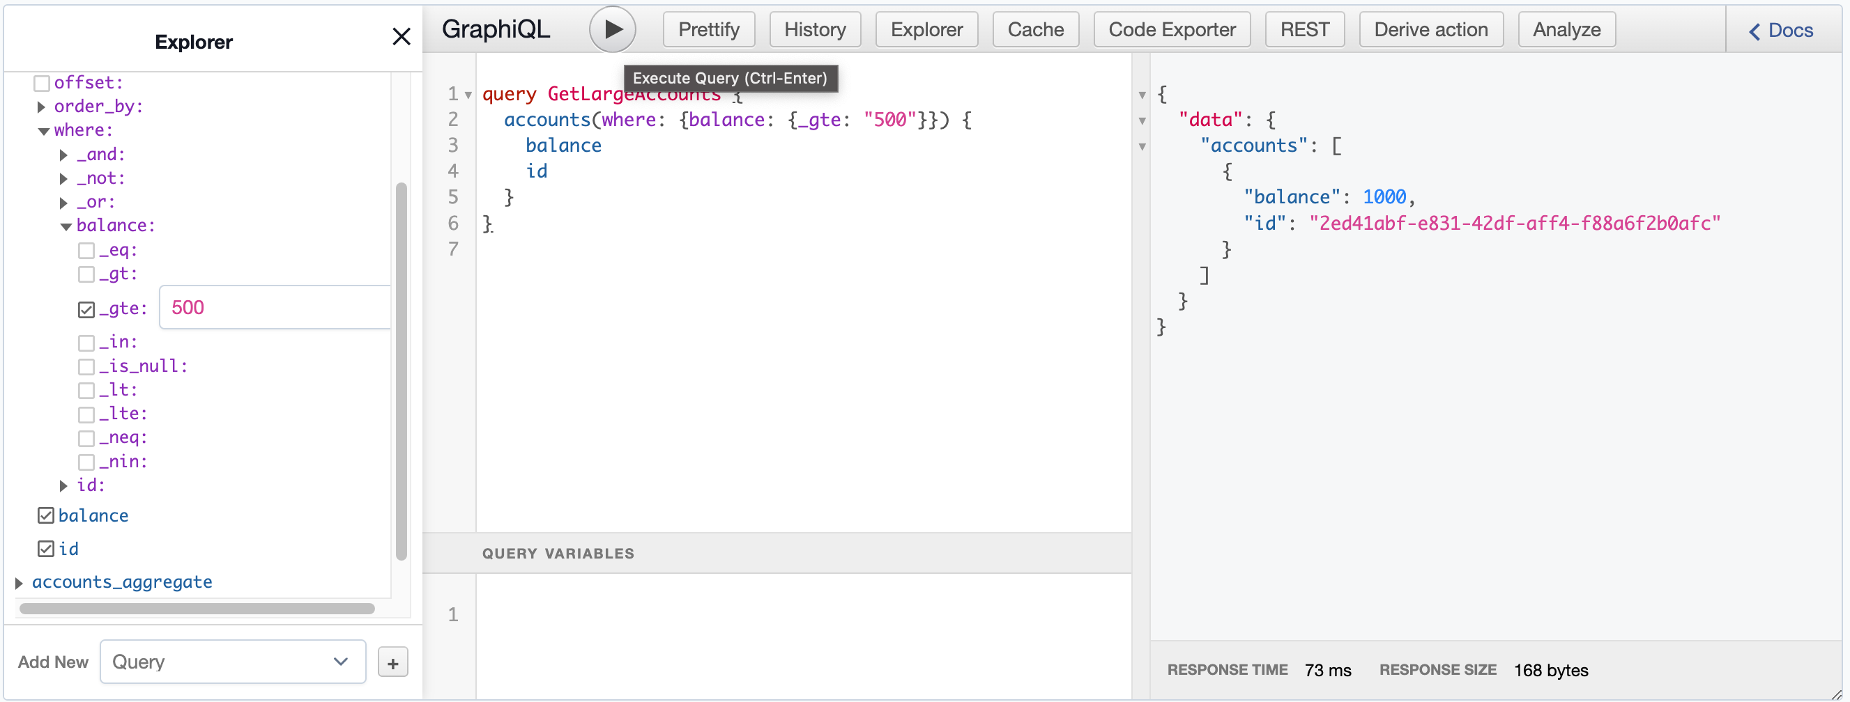Expand the order_by section
1850x702 pixels.
pyautogui.click(x=42, y=107)
